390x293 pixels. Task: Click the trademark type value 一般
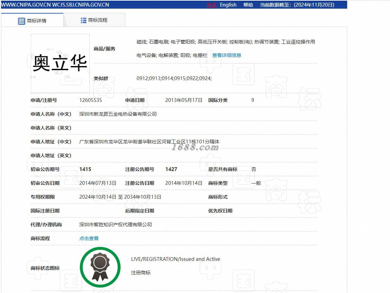pos(256,183)
